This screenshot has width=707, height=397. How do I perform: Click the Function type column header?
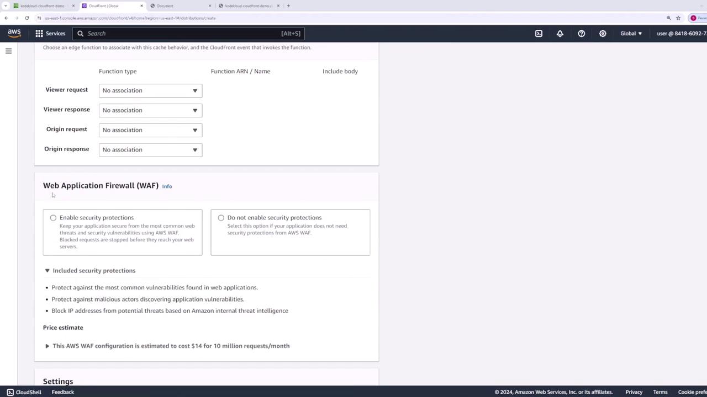click(118, 71)
